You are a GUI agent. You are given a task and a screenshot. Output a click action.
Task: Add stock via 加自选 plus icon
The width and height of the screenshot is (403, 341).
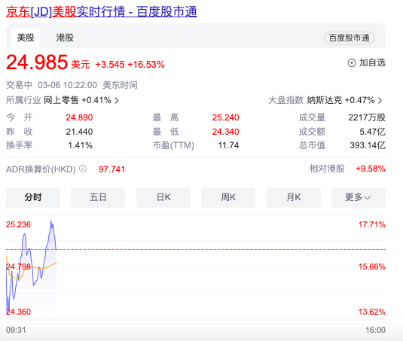click(x=352, y=63)
